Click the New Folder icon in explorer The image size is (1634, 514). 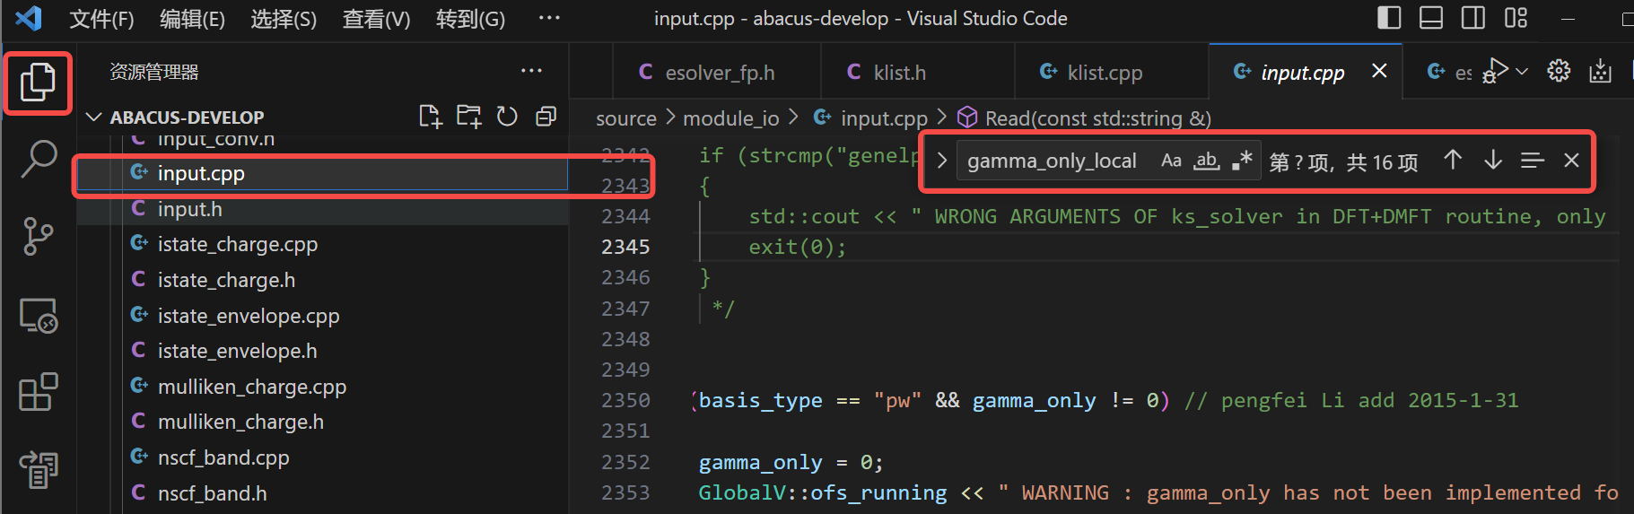click(x=468, y=117)
